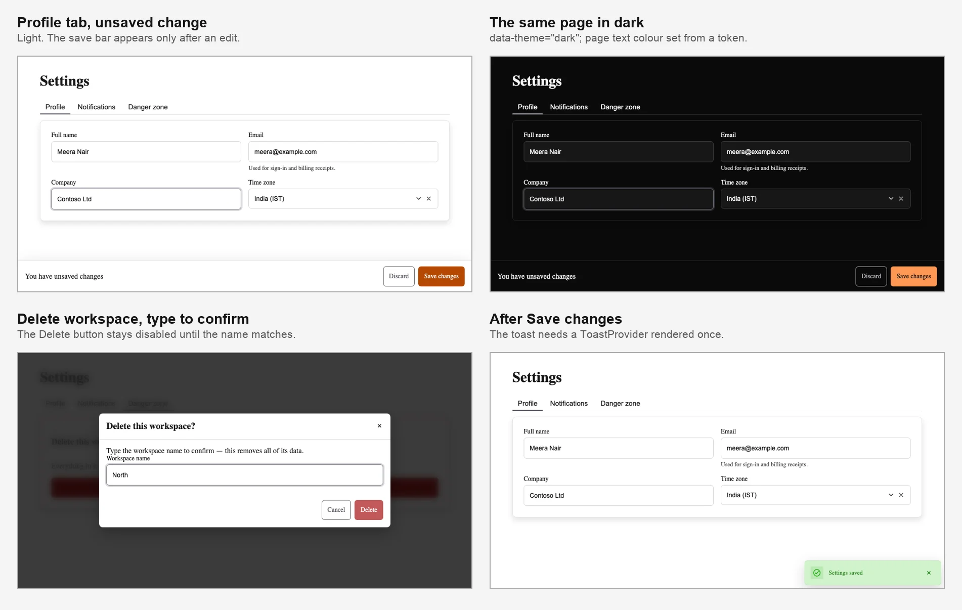This screenshot has width=962, height=610.
Task: Clear the time zone in the light unsaved-changes panel
Action: (428, 199)
